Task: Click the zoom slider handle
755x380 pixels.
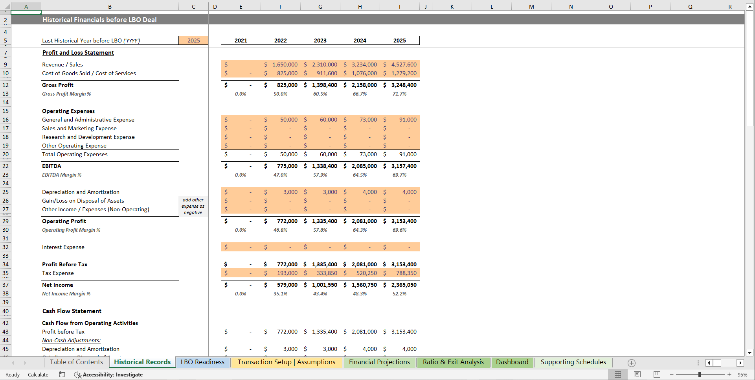Action: pyautogui.click(x=700, y=374)
